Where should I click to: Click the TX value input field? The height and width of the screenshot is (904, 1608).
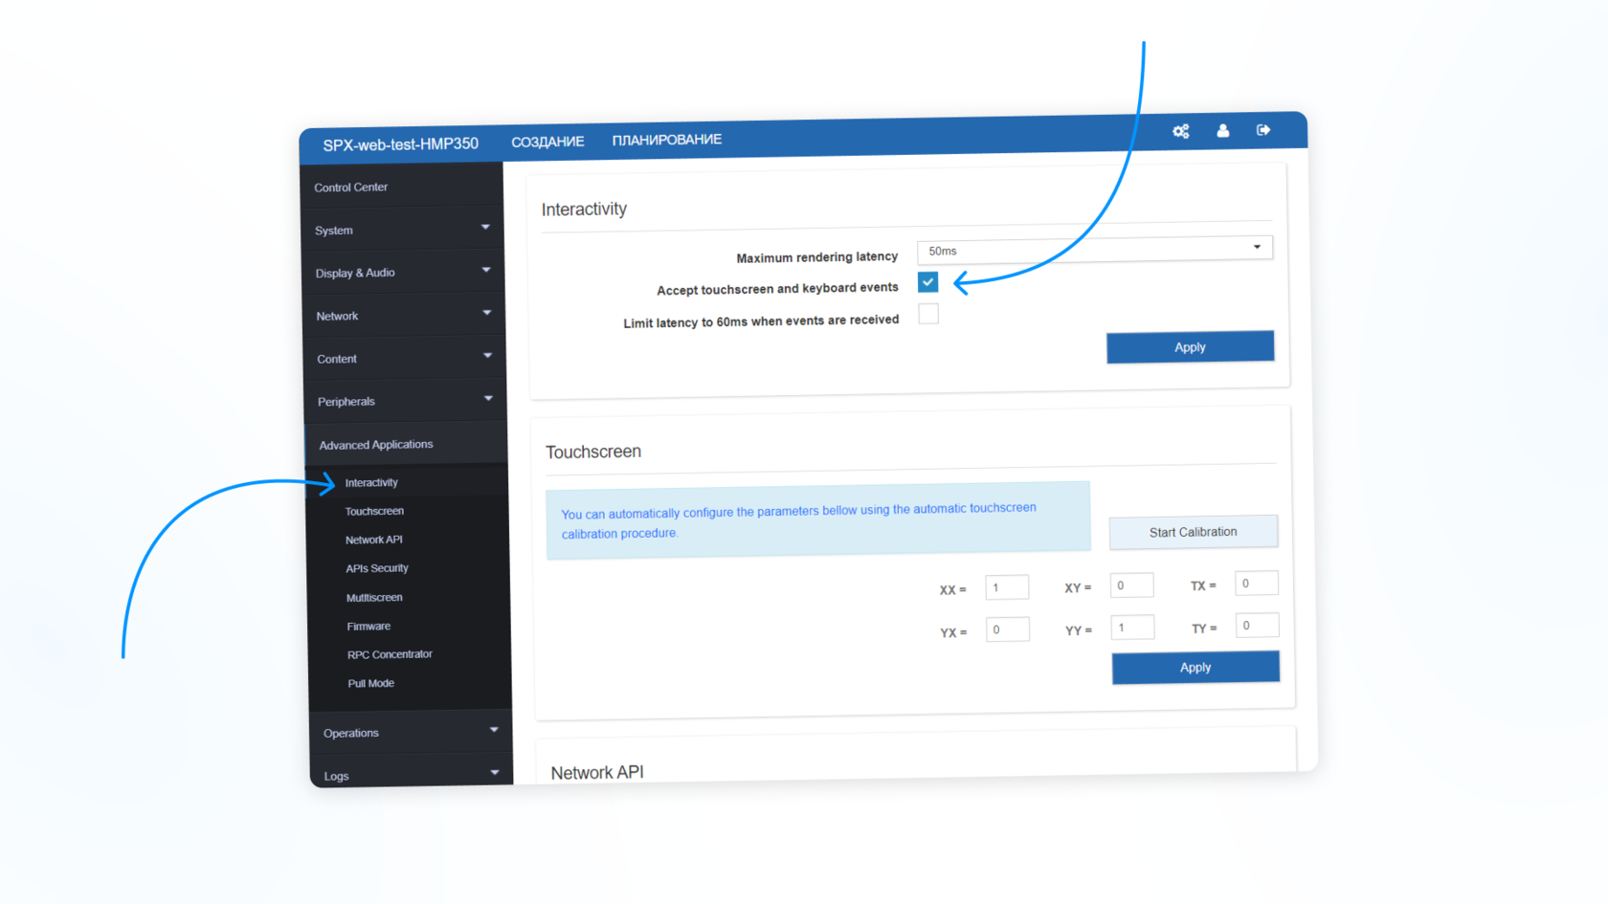click(1256, 584)
